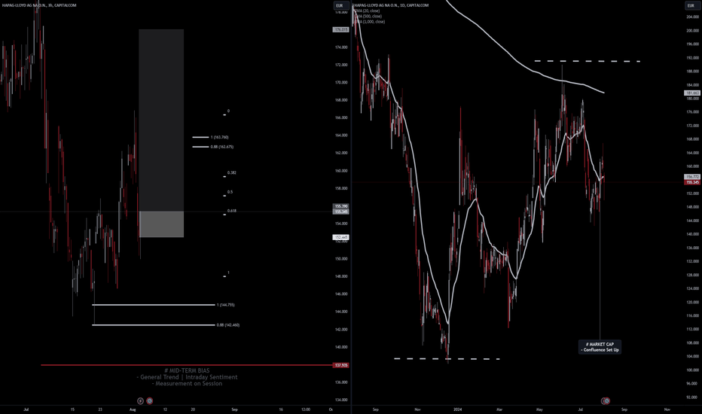The image size is (702, 414).
Task: Click the HAPAG-LLOYD 3h symbol title
Action: point(39,5)
